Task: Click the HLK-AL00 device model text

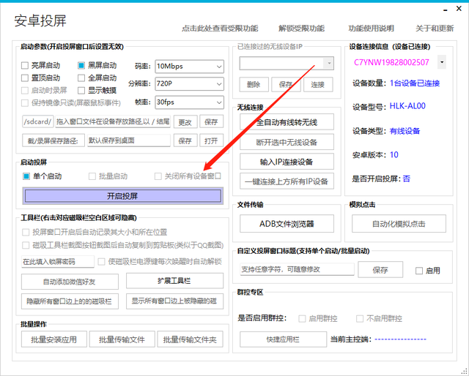Action: coord(407,106)
